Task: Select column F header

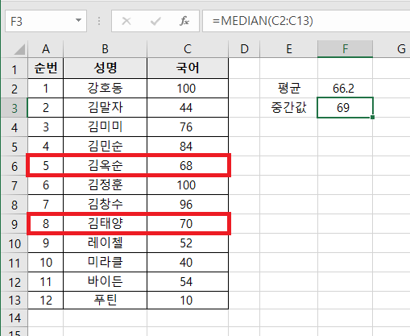Action: pyautogui.click(x=345, y=49)
